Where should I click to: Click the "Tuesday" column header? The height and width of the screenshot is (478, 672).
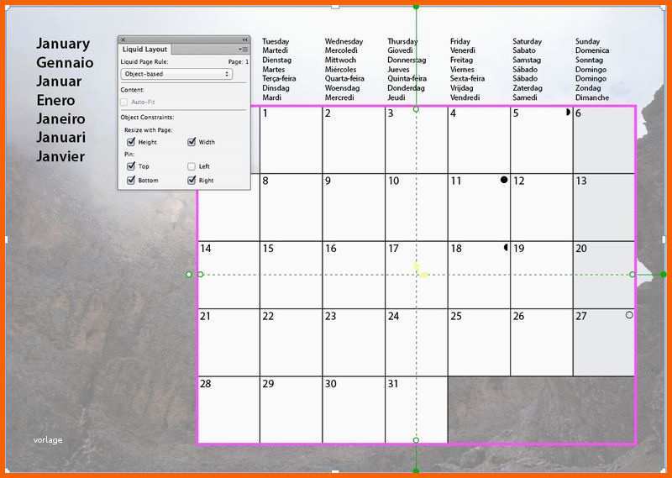coord(276,41)
